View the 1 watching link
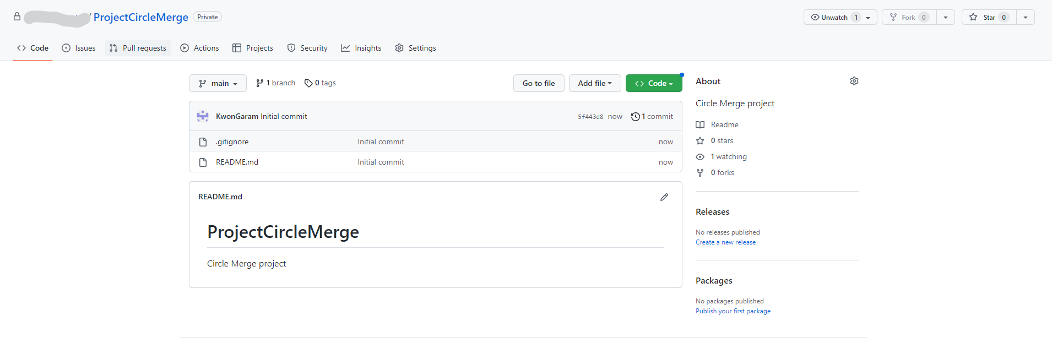Viewport: 1052px width, 348px height. (x=722, y=156)
